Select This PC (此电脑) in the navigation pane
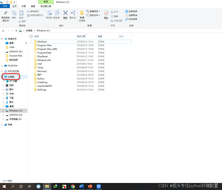 click(x=11, y=77)
